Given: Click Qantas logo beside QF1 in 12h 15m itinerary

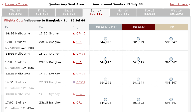Looking at the screenshot, I should pyautogui.click(x=74, y=62).
